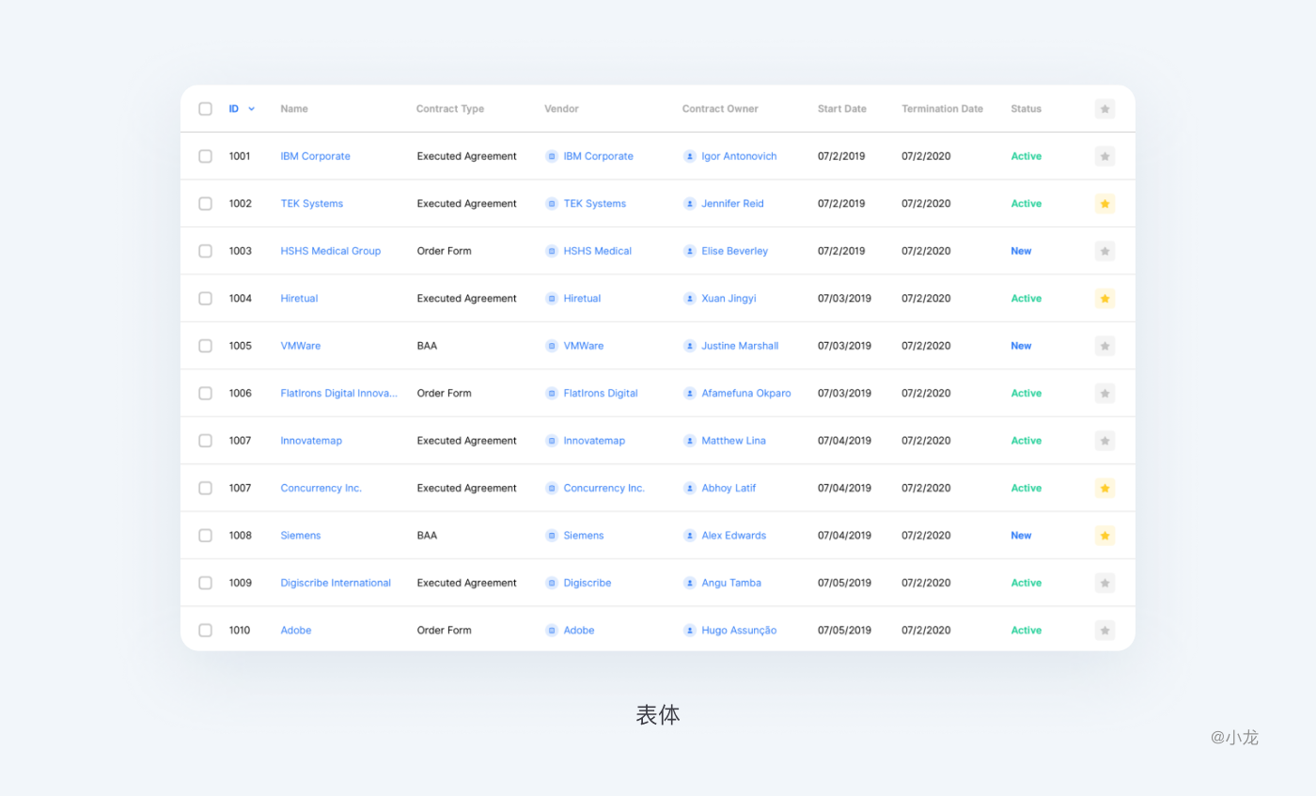Click Order Form type in Adobe row
Image resolution: width=1316 pixels, height=796 pixels.
[x=444, y=631]
